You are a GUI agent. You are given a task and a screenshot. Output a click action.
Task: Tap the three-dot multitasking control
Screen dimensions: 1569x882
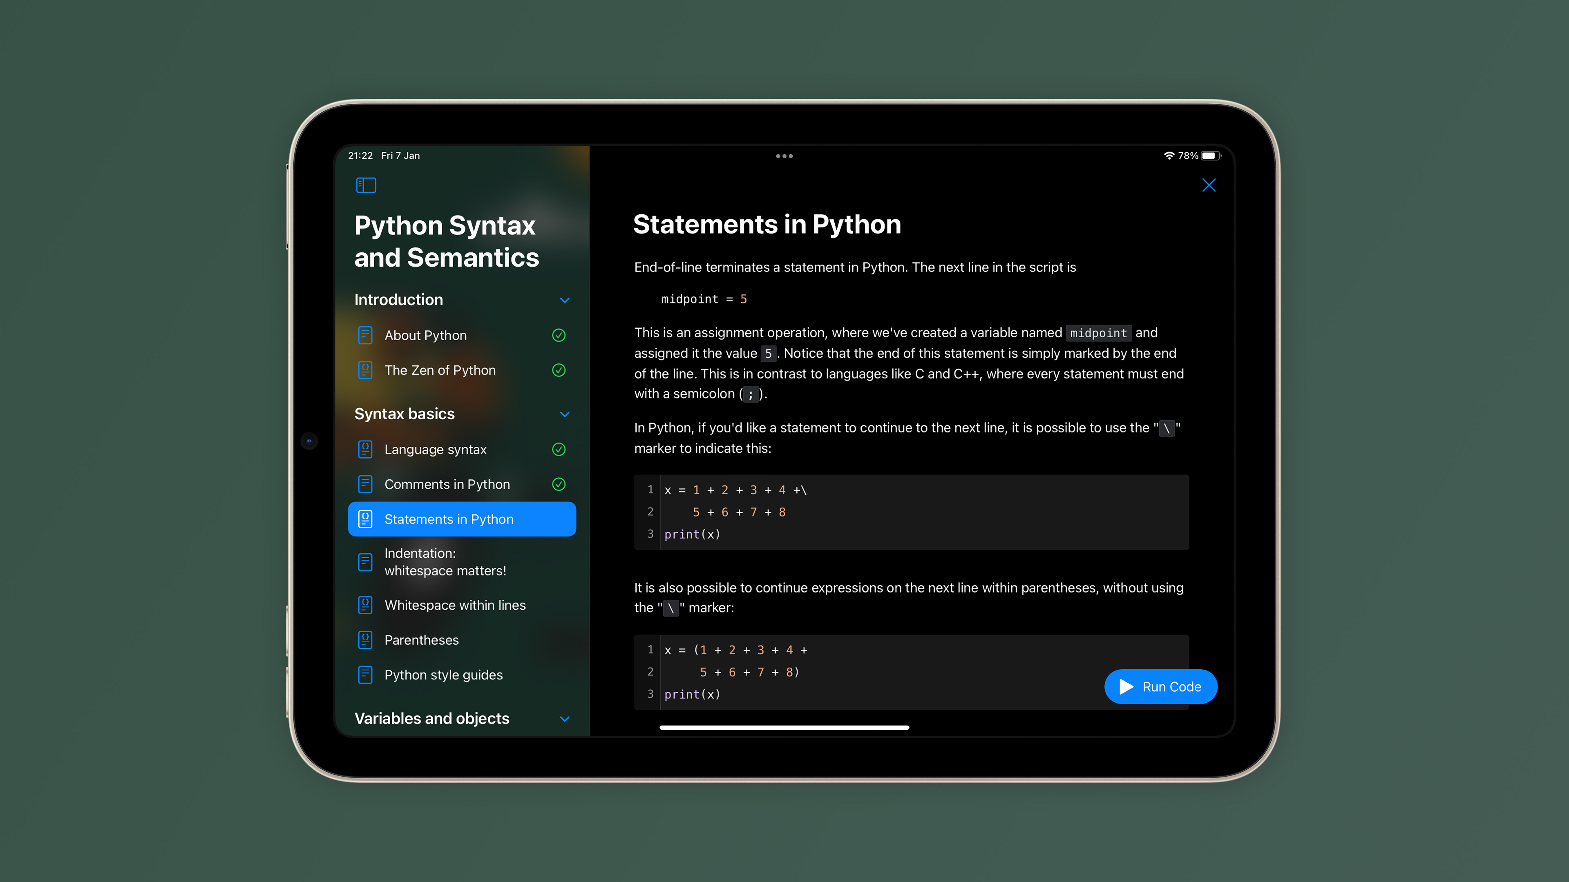784,156
